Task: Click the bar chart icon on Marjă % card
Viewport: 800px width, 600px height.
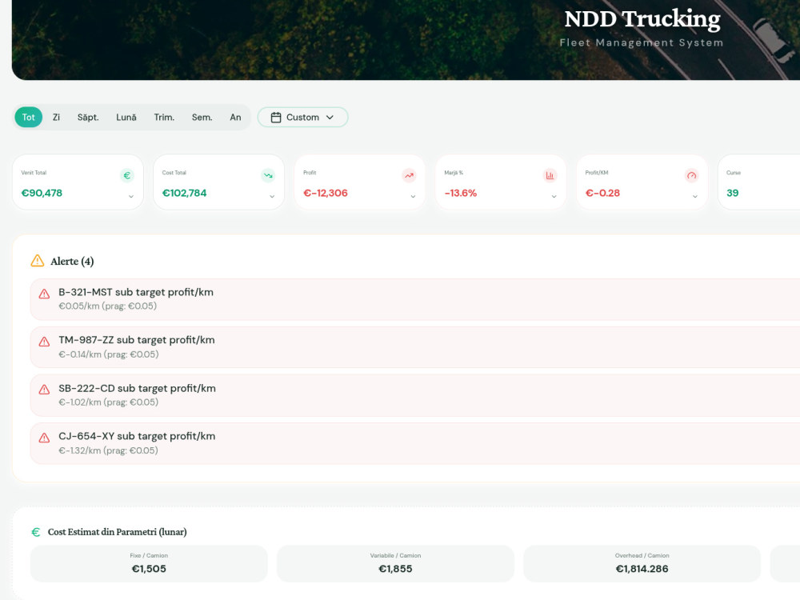Action: [550, 175]
